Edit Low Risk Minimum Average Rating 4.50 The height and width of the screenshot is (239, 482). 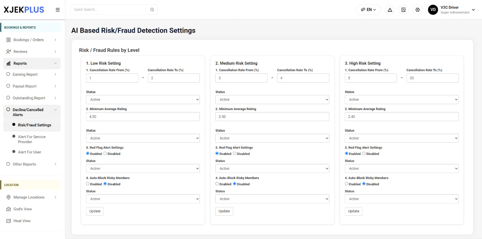pos(143,116)
